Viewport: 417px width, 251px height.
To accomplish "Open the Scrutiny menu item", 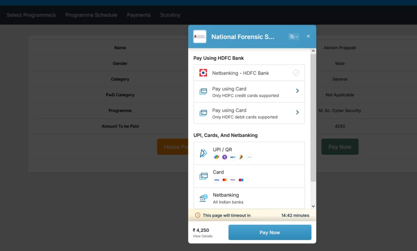I will coord(170,15).
